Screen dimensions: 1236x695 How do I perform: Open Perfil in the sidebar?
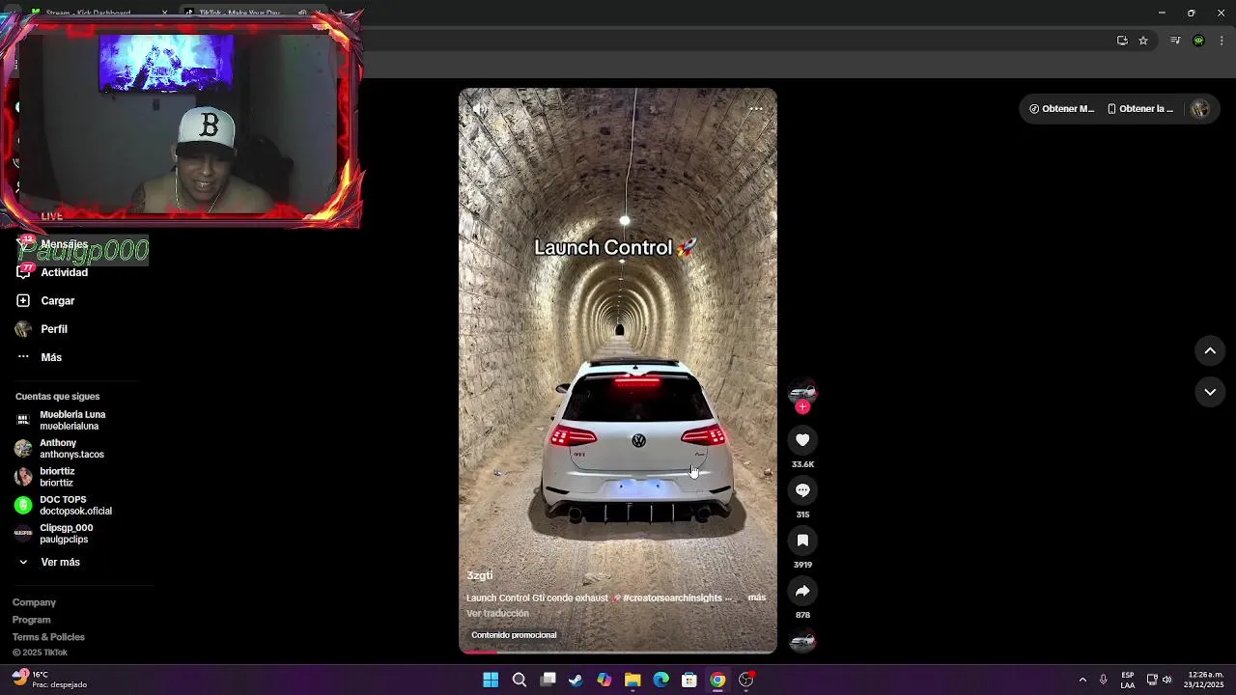coord(53,329)
